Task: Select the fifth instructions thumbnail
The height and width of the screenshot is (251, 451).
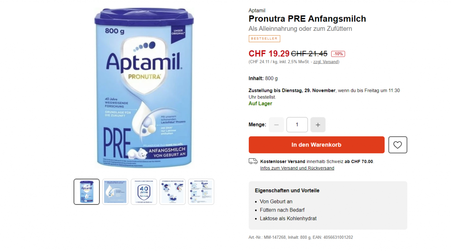Action: [x=201, y=192]
